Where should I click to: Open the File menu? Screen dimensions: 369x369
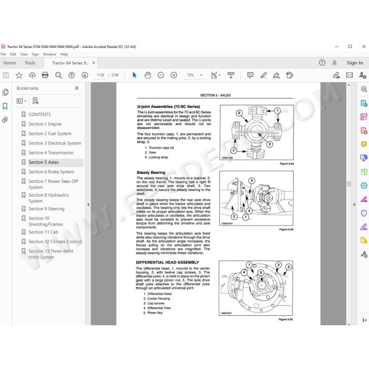click(x=3, y=54)
